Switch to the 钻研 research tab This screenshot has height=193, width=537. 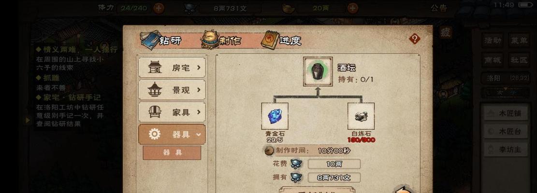click(161, 41)
